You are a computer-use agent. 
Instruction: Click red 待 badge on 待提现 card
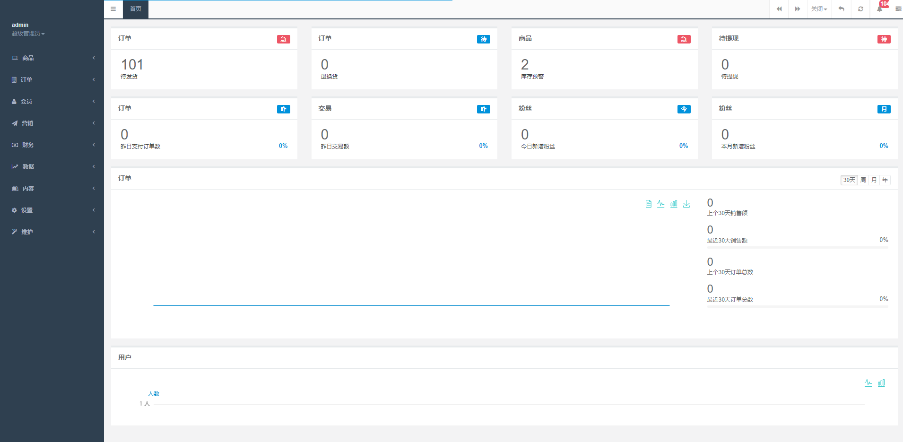click(884, 39)
